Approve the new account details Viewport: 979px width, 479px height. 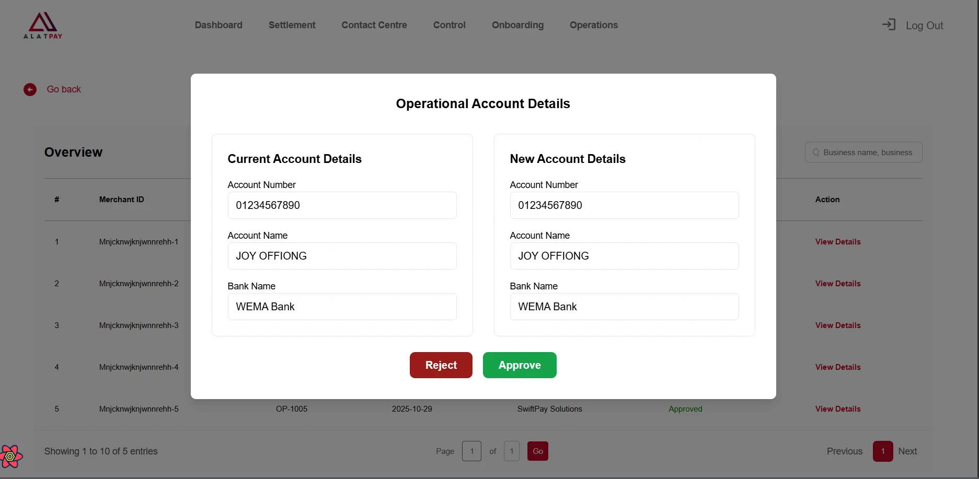click(x=519, y=365)
